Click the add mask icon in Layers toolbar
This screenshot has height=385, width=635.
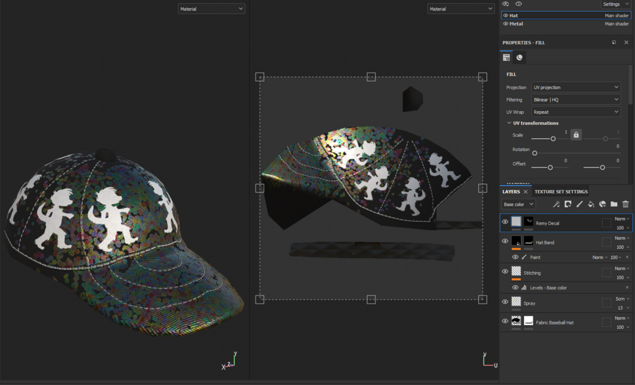[568, 204]
